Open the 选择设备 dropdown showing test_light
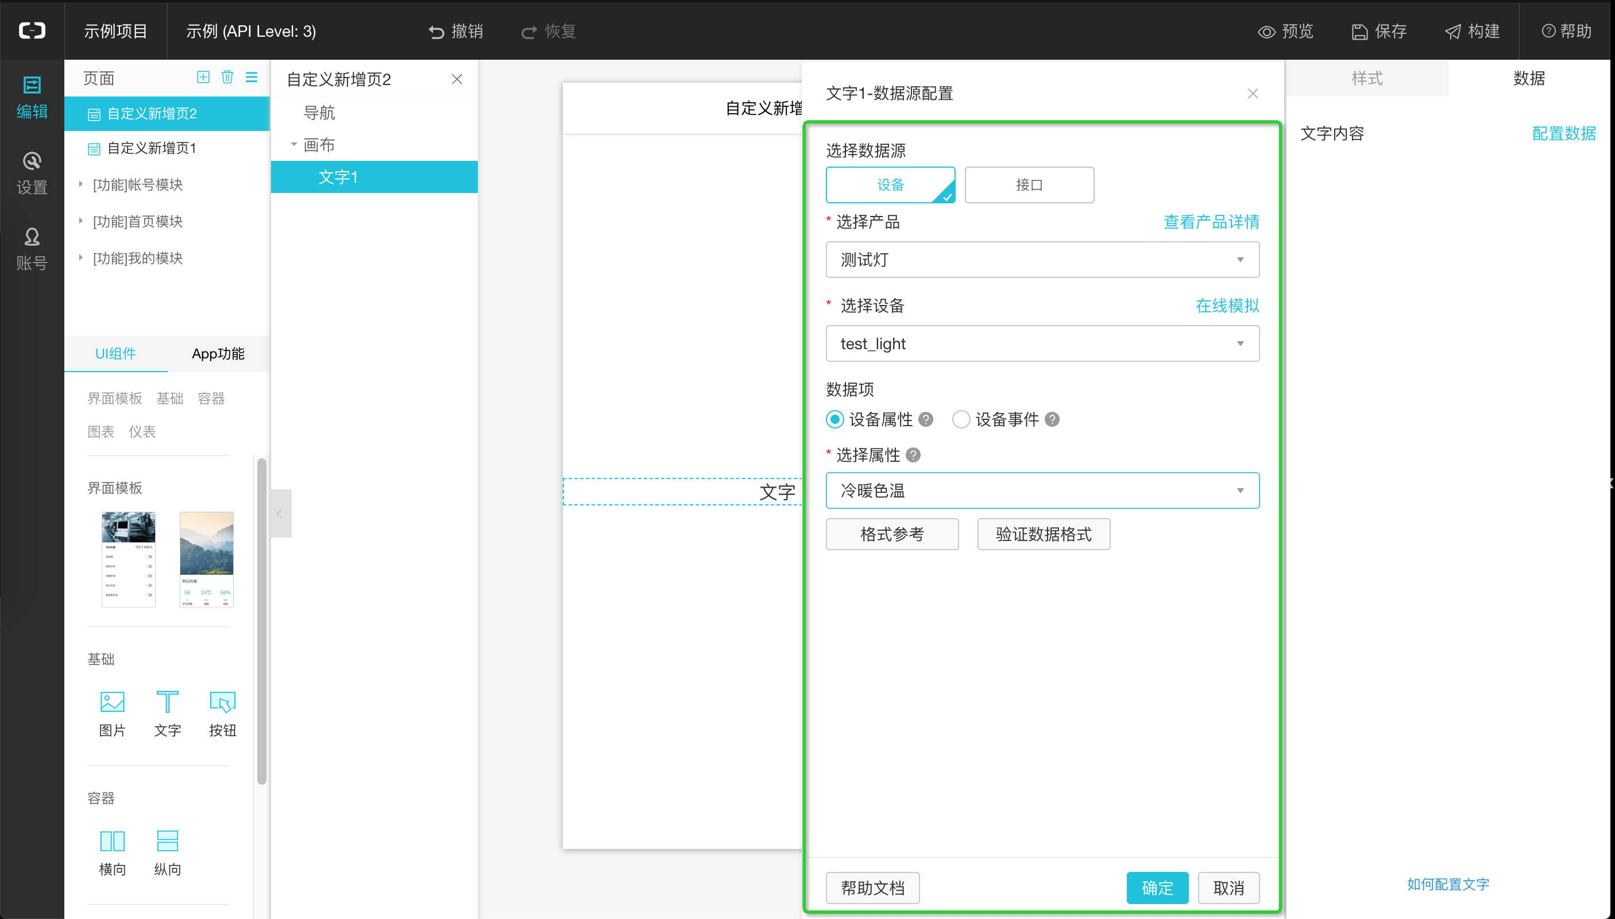This screenshot has height=919, width=1615. tap(1042, 343)
